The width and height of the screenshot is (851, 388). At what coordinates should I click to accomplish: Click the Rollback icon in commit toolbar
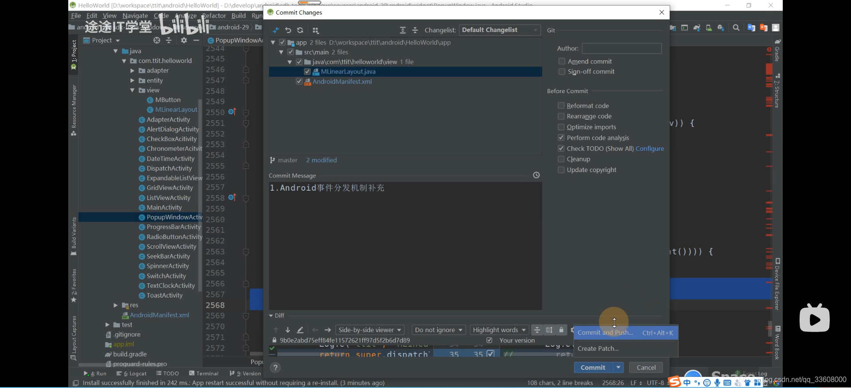[288, 30]
